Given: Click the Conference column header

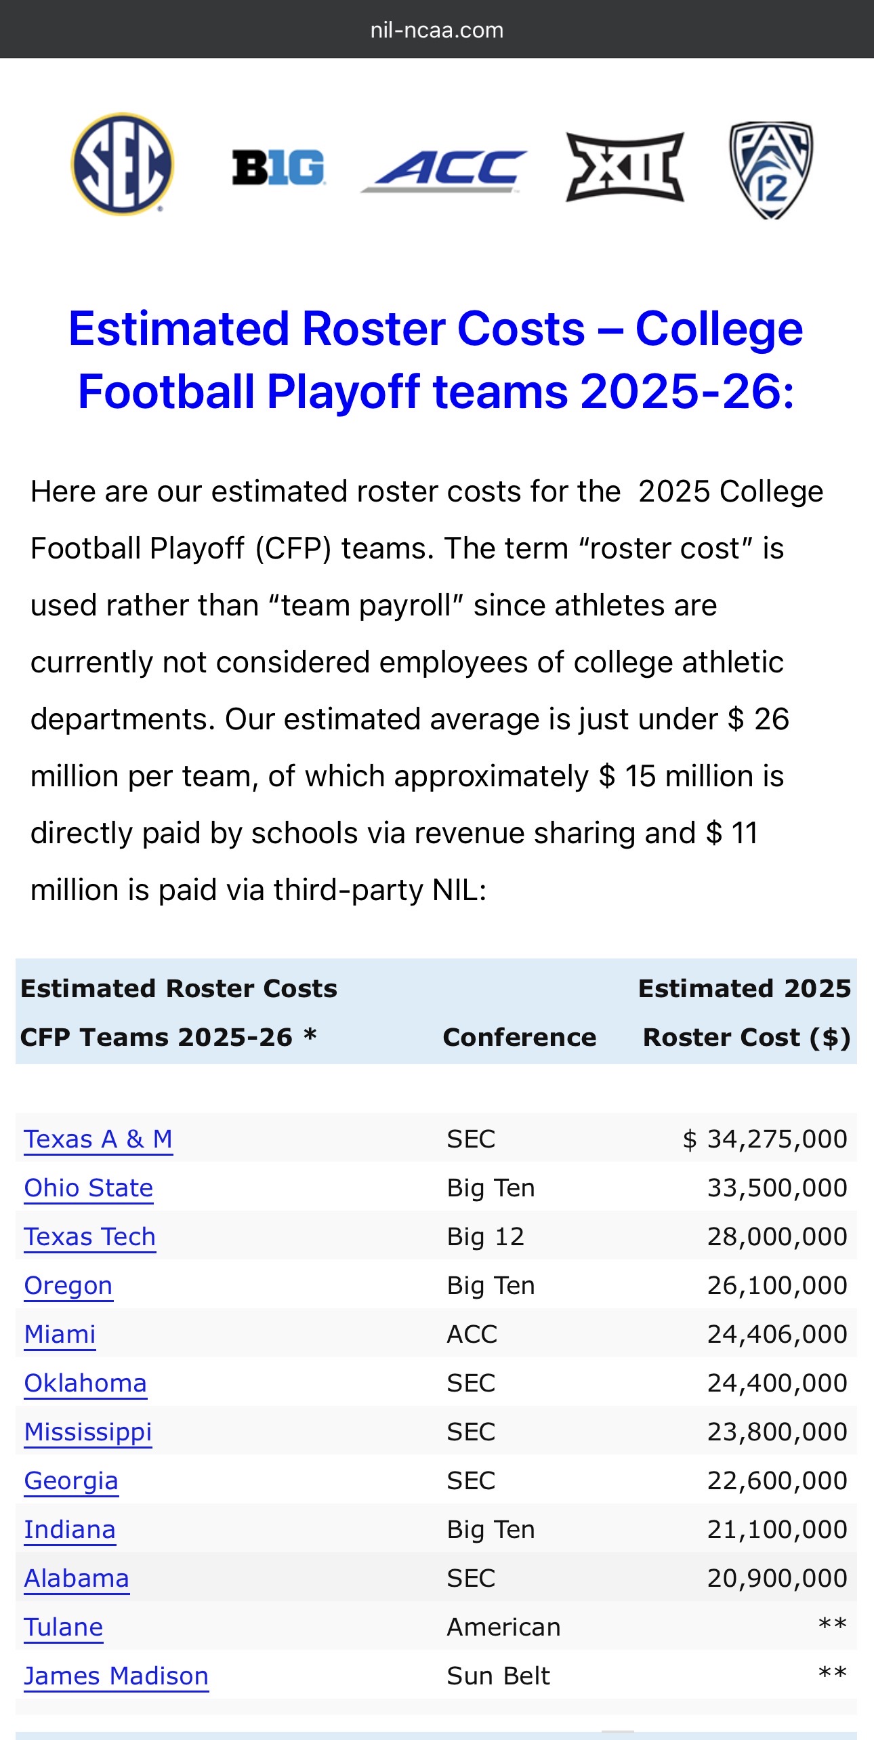Looking at the screenshot, I should click(x=520, y=1037).
